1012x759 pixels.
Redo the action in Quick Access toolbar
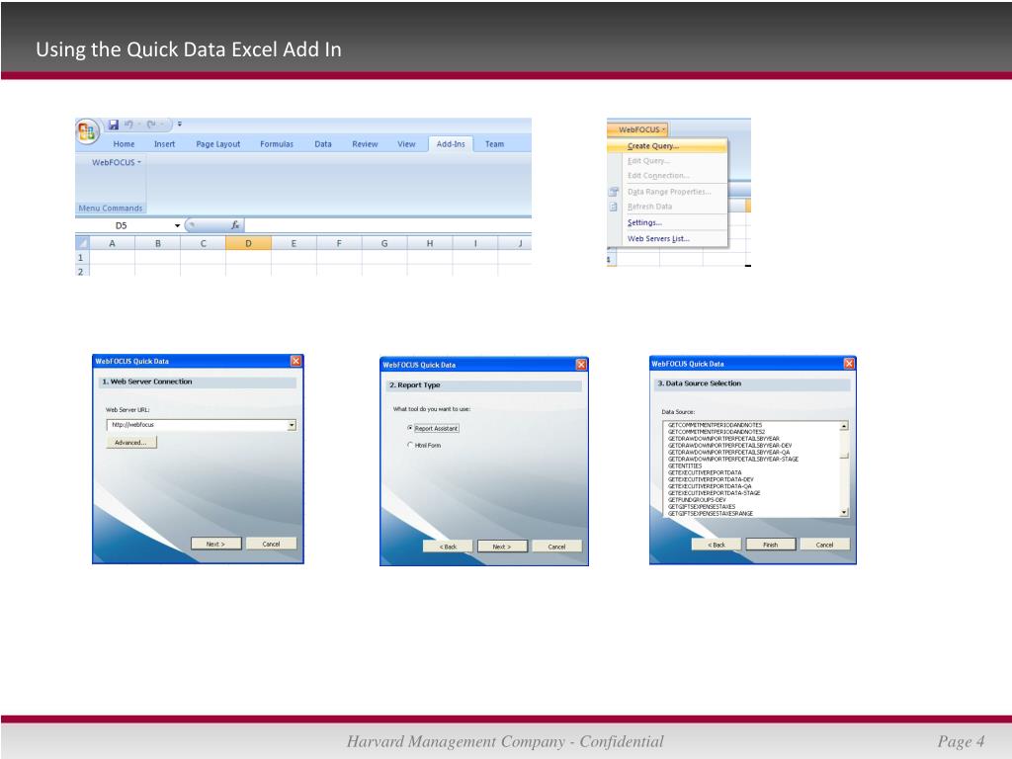(x=151, y=124)
